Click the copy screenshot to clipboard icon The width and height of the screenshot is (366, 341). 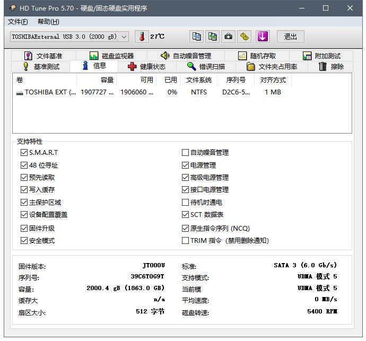tap(212, 37)
